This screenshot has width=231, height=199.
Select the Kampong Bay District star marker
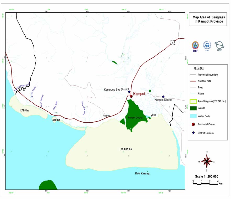[129, 92]
